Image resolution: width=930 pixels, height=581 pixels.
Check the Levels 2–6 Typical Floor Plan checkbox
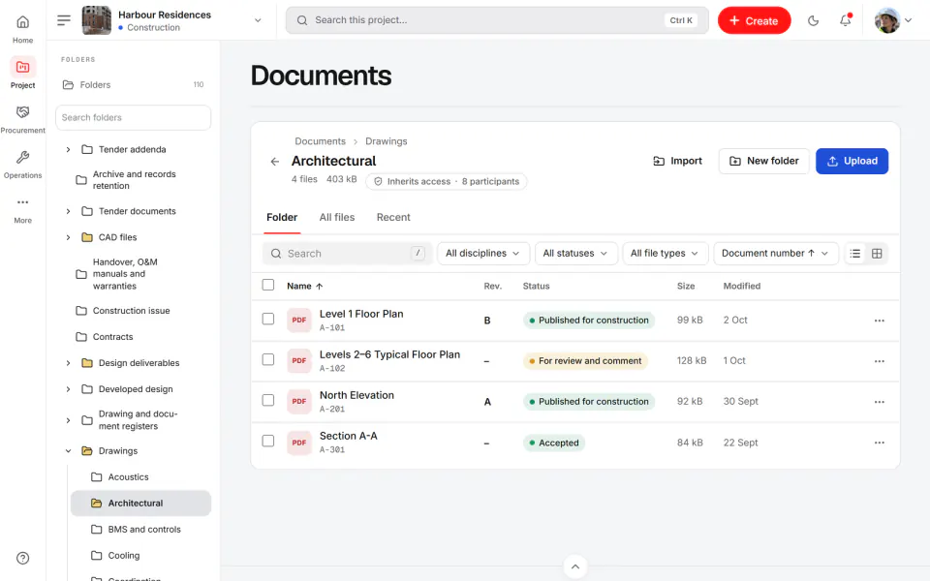[x=268, y=360]
